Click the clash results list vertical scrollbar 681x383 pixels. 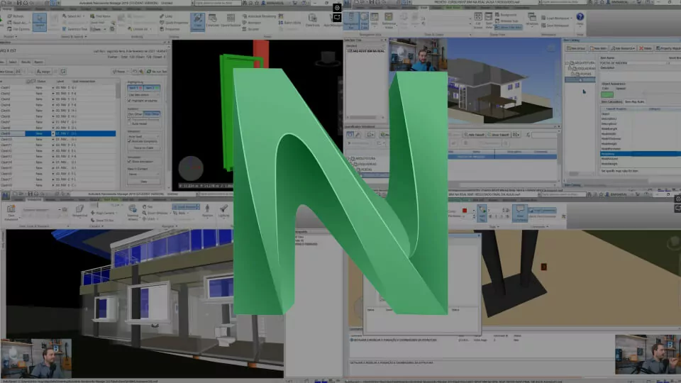click(x=117, y=90)
